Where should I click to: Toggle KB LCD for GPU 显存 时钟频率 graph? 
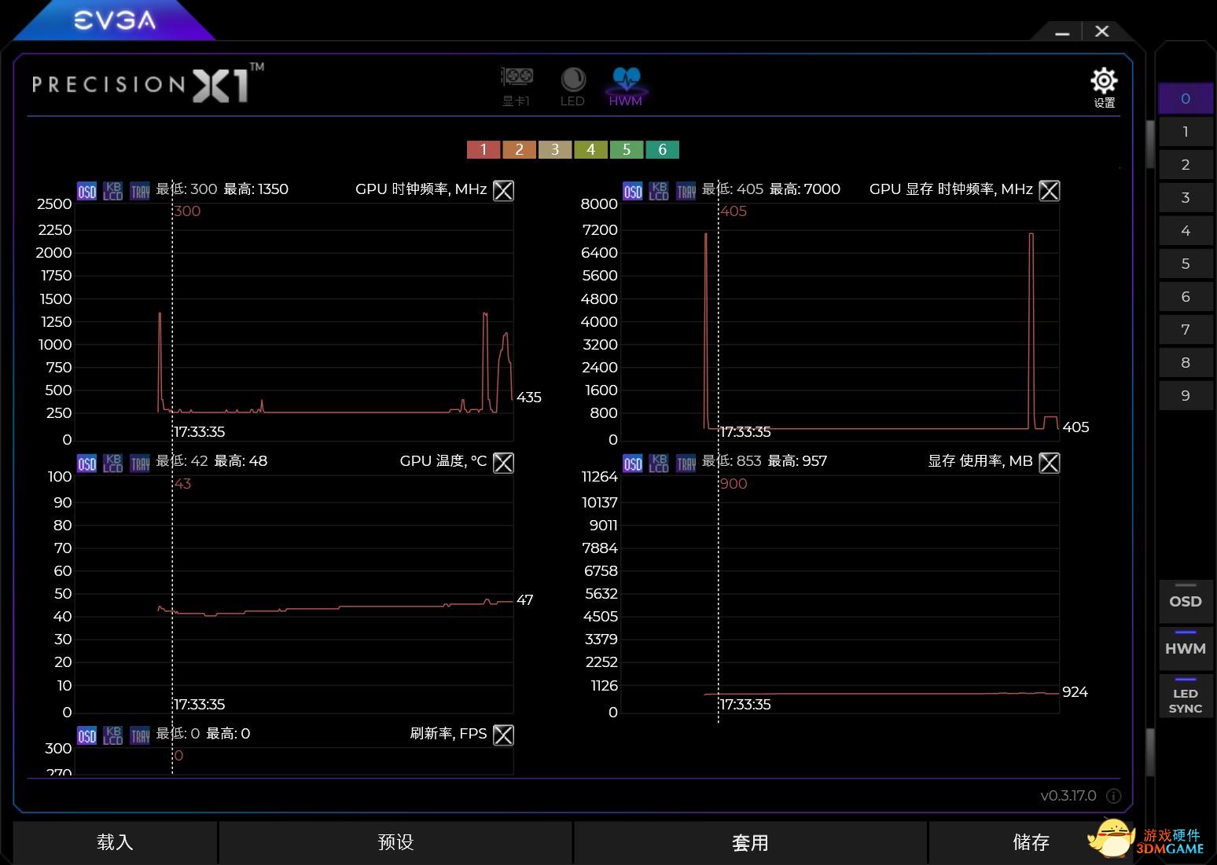coord(659,191)
